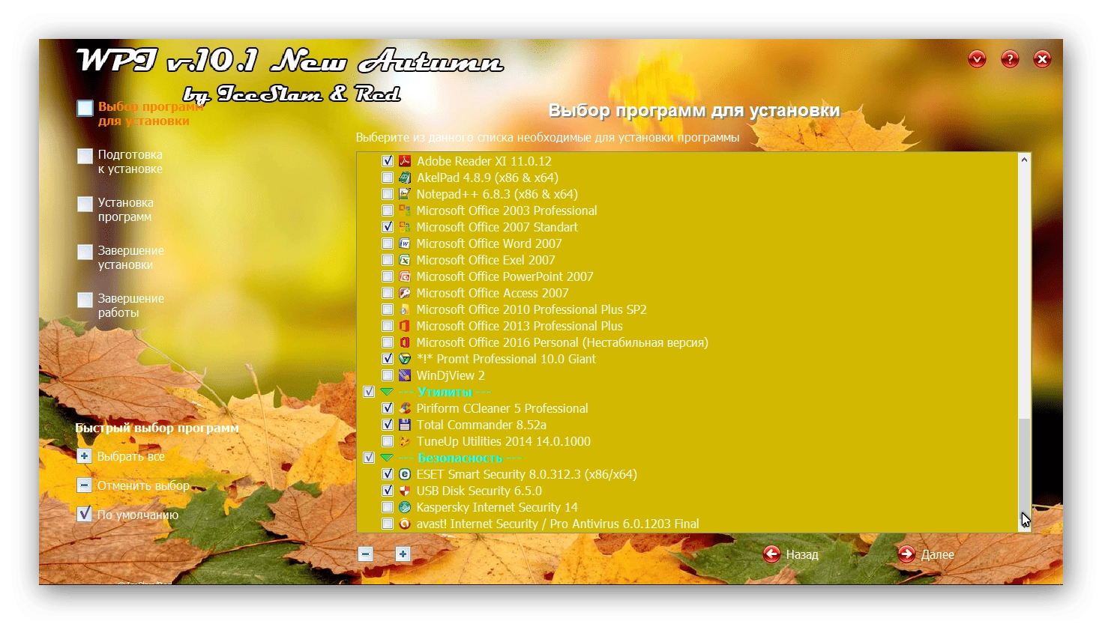The image size is (1102, 624).
Task: Go to Завершение установки step
Action: pyautogui.click(x=121, y=258)
